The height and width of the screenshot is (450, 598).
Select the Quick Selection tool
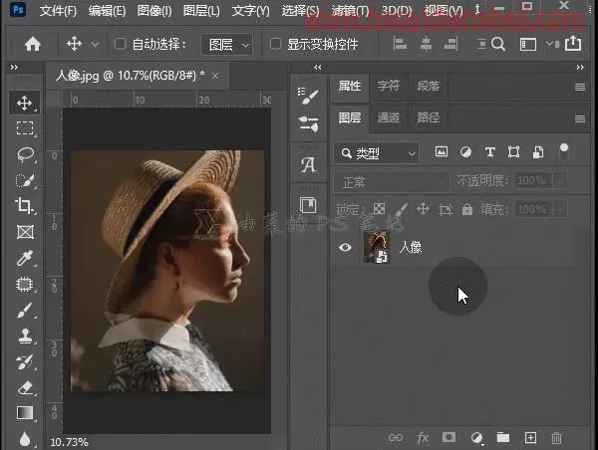[x=25, y=180]
